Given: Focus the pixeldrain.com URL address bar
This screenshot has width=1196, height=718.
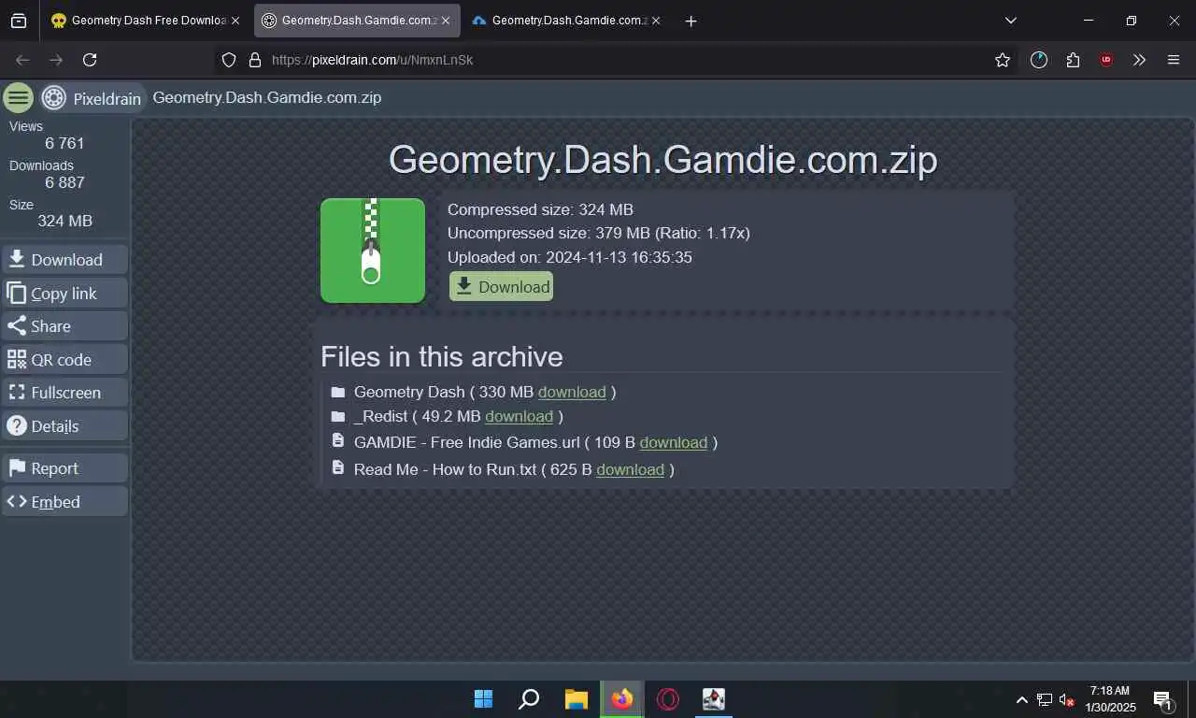Looking at the screenshot, I should [x=617, y=60].
